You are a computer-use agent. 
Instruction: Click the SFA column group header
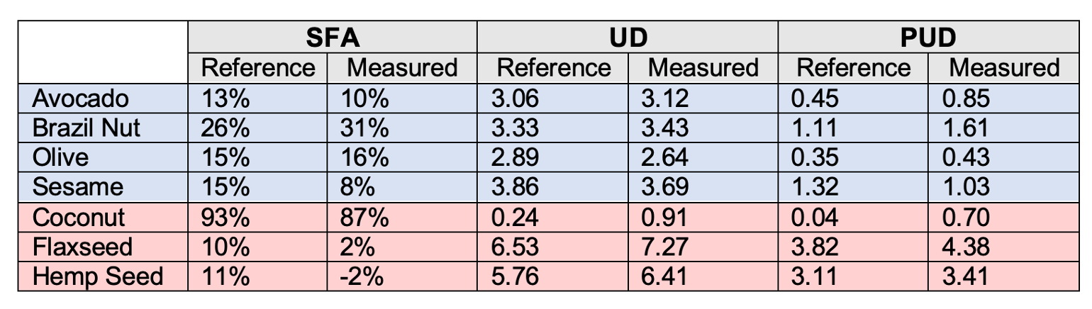pos(332,38)
